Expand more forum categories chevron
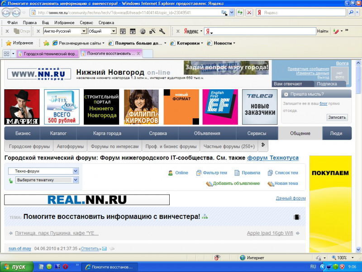 tap(263, 145)
